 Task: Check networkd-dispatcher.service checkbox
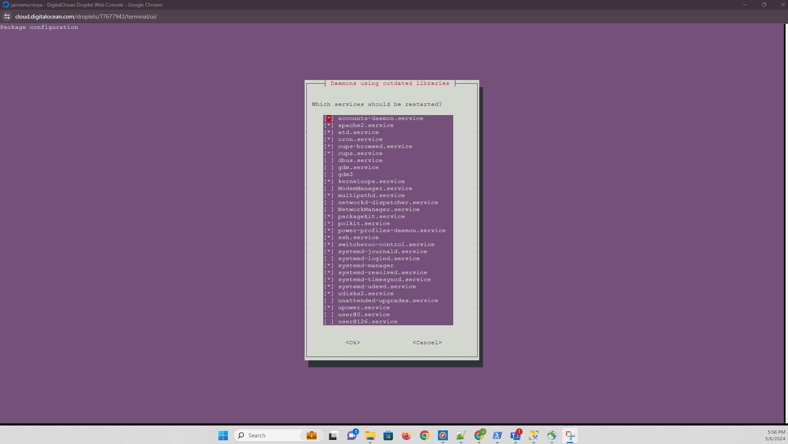(329, 202)
